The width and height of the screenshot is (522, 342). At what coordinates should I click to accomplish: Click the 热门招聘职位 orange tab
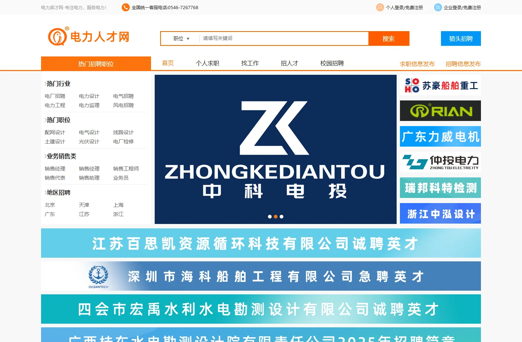pyautogui.click(x=96, y=63)
